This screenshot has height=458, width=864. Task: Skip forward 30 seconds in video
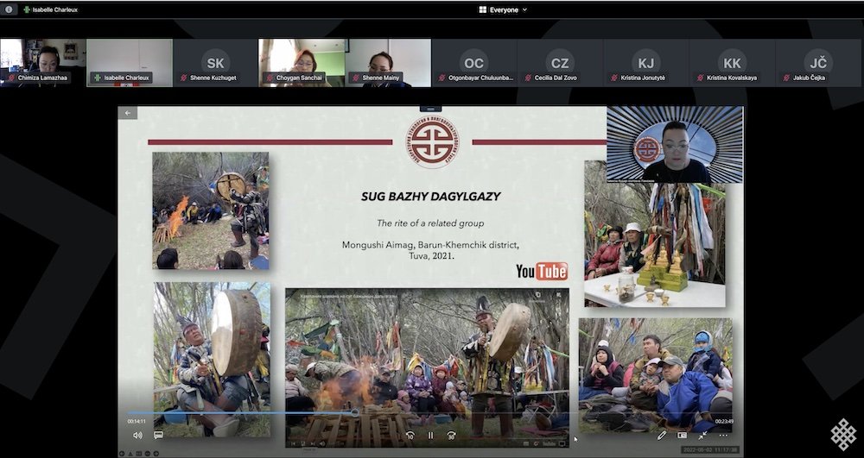tap(450, 436)
